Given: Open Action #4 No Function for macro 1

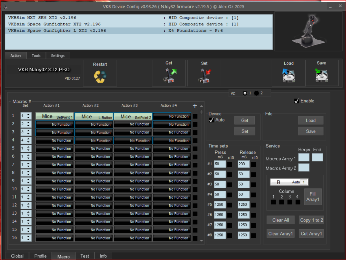Looking at the screenshot, I should [172, 116].
